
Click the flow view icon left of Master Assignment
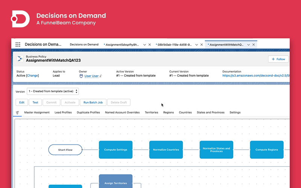point(17,112)
